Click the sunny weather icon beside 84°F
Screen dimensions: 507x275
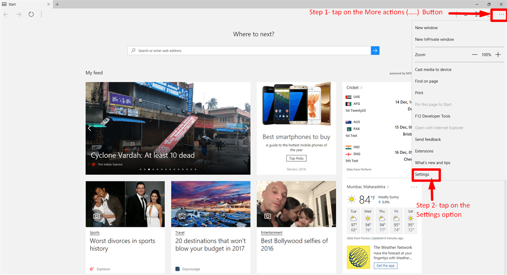[x=351, y=199]
